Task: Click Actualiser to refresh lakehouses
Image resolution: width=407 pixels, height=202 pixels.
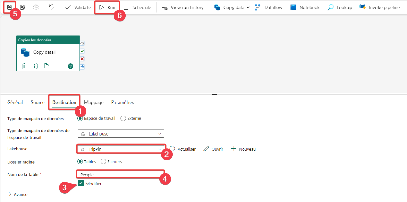Action: 183,149
